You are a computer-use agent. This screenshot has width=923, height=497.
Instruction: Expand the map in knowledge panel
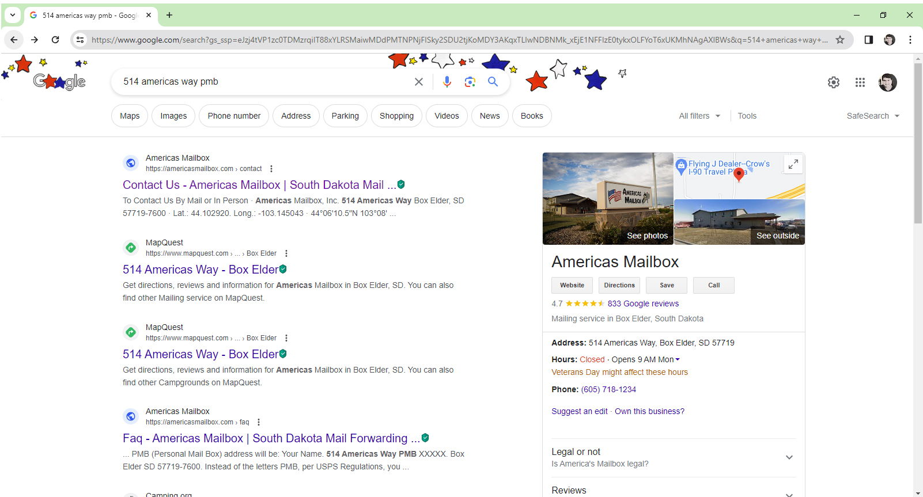click(x=793, y=164)
